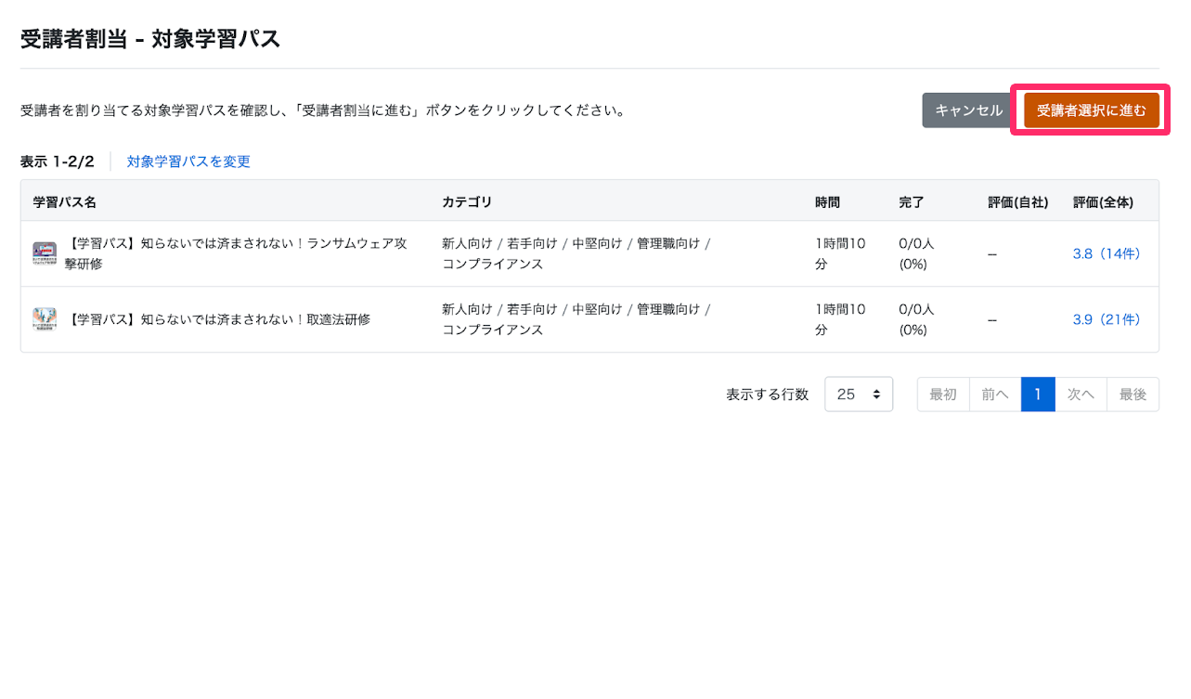The width and height of the screenshot is (1191, 699).
Task: Open the ランサムウェア攻撃研修 course thumbnail
Action: pyautogui.click(x=45, y=253)
